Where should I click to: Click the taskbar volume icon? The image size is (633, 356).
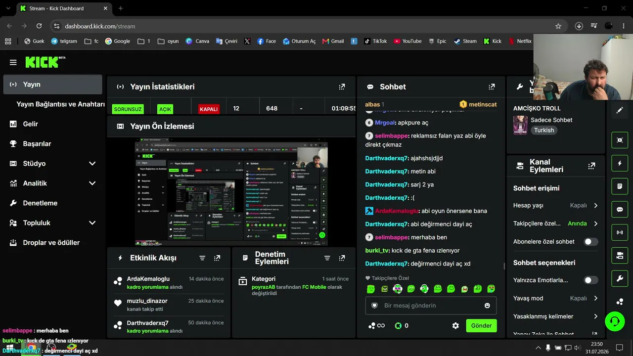tap(577, 348)
